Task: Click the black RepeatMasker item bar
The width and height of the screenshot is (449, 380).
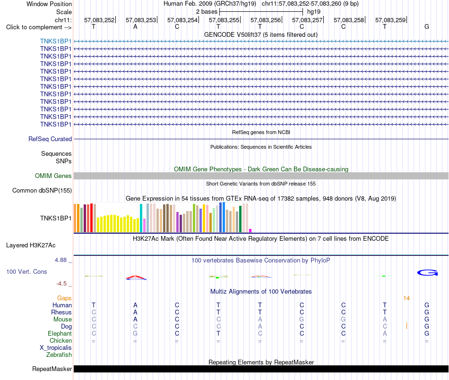Action: tap(261, 369)
